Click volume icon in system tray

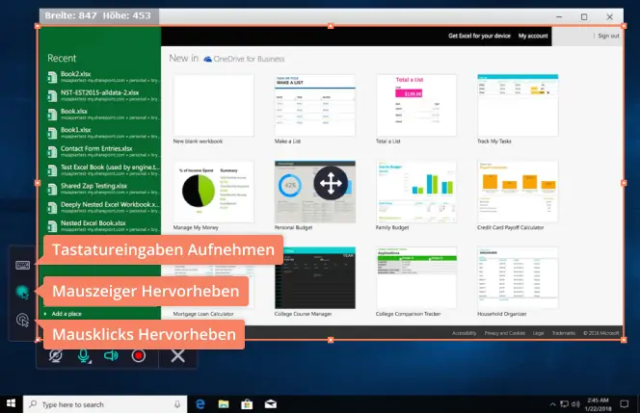(575, 404)
